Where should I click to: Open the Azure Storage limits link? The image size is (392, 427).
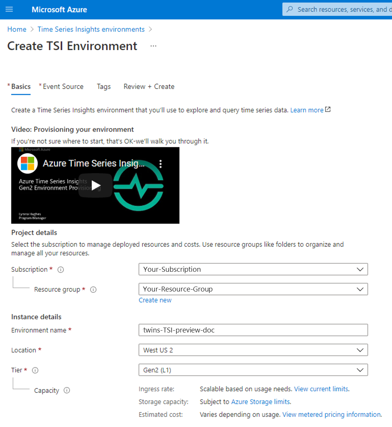[260, 402]
